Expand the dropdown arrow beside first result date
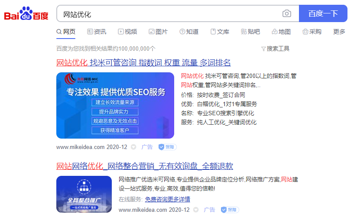The image size is (357, 217). click(x=133, y=147)
